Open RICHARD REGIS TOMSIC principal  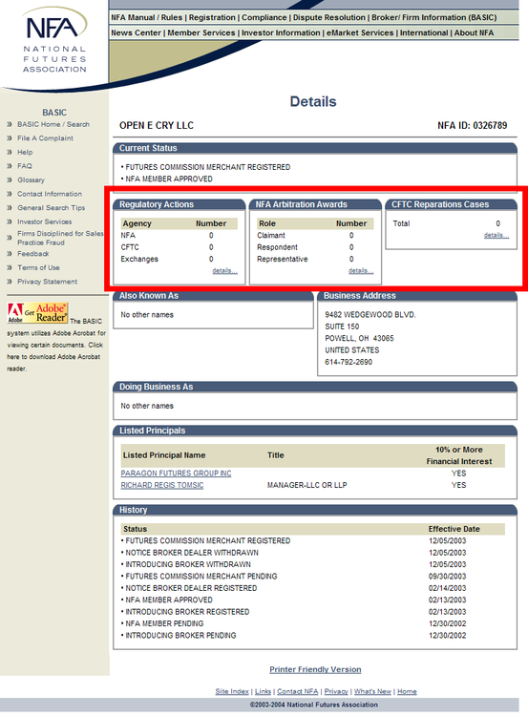click(162, 485)
